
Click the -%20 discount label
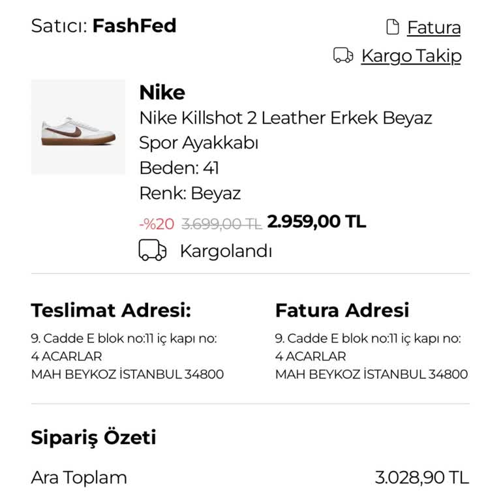point(157,224)
